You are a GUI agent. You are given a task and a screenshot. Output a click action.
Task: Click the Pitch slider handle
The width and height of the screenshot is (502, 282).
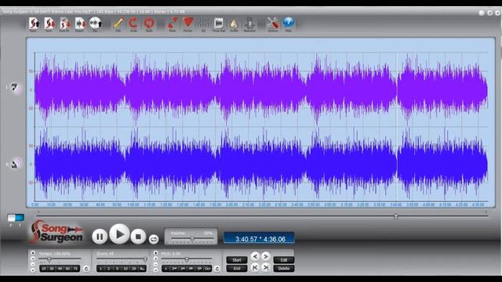click(x=187, y=259)
